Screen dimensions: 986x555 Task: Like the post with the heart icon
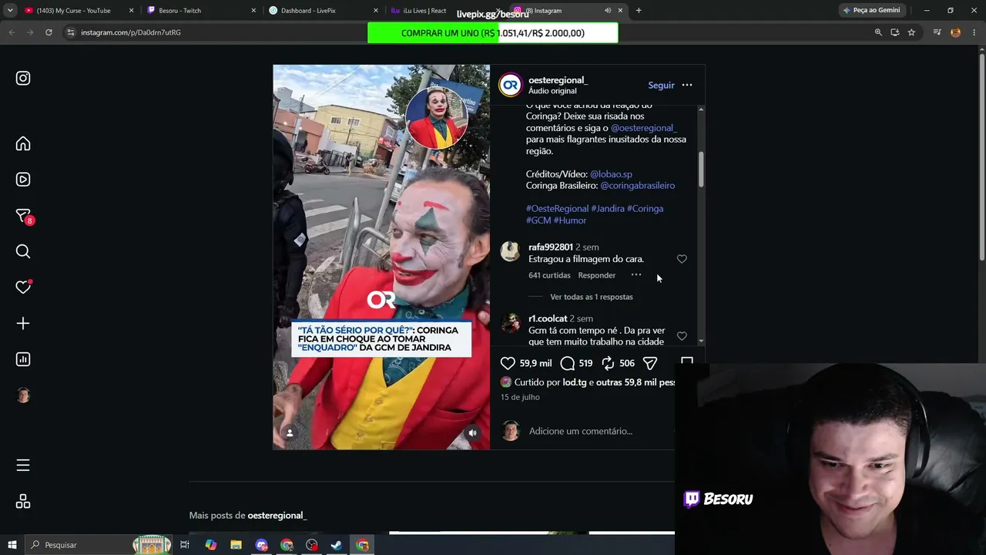pyautogui.click(x=508, y=363)
